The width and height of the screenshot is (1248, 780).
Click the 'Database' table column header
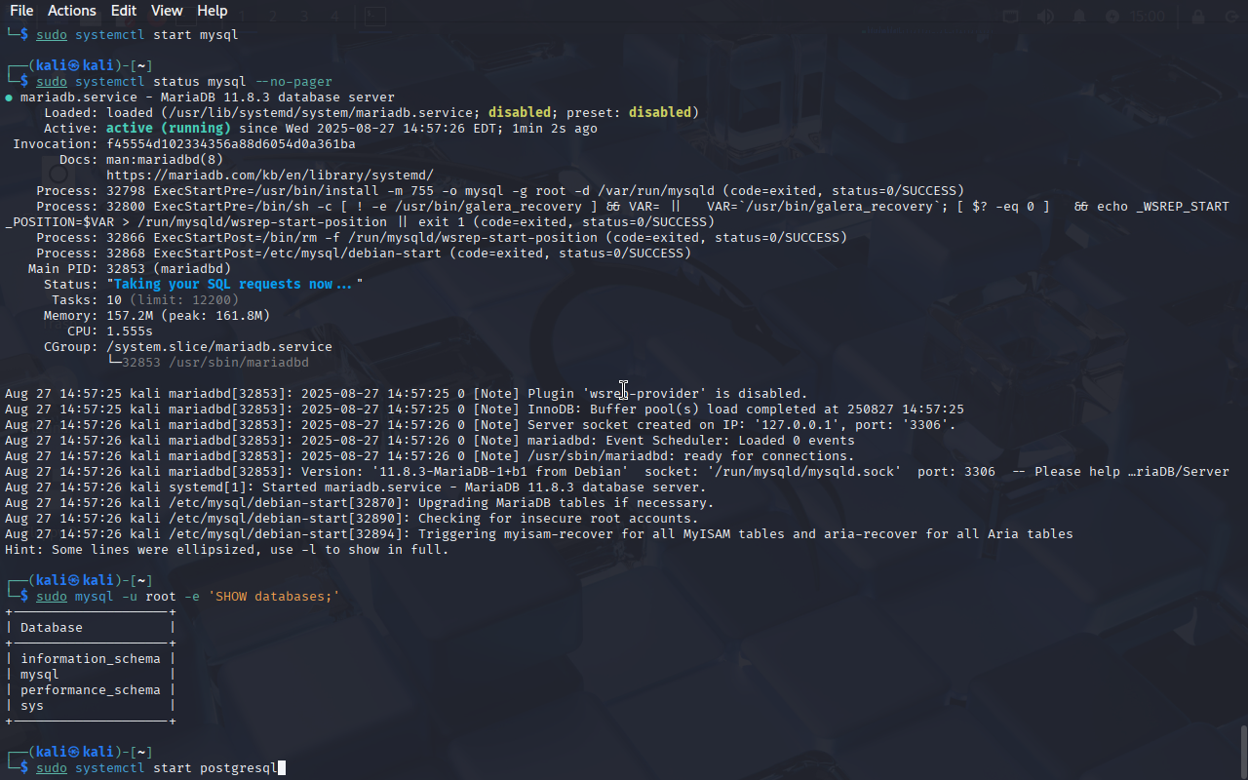[x=52, y=628]
